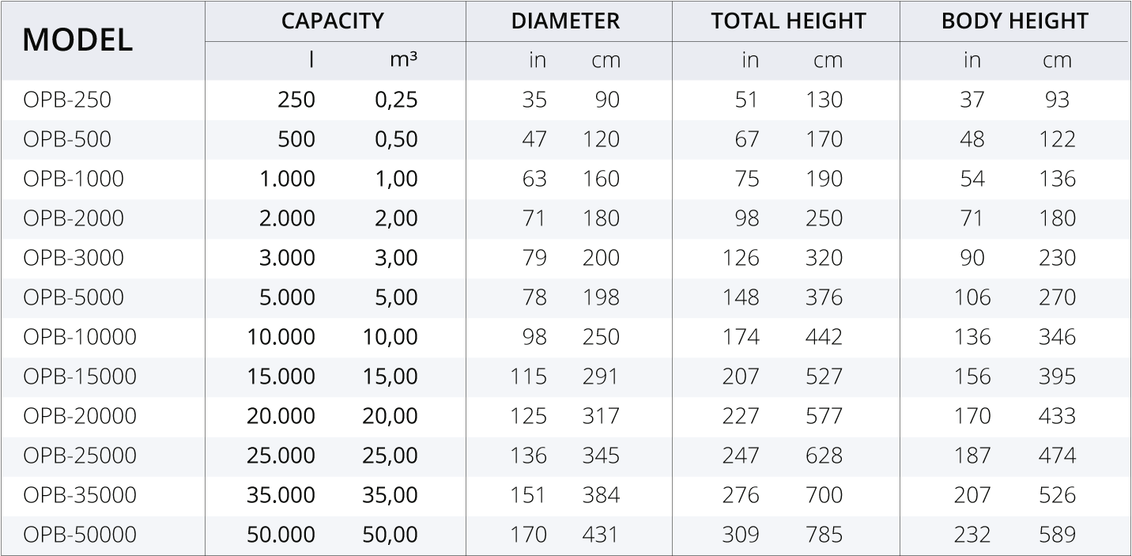Click the OPB-500 model cell
Viewport: 1132px width, 556px height.
tap(67, 139)
